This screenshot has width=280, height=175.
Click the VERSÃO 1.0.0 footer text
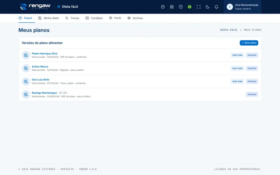(x=88, y=169)
